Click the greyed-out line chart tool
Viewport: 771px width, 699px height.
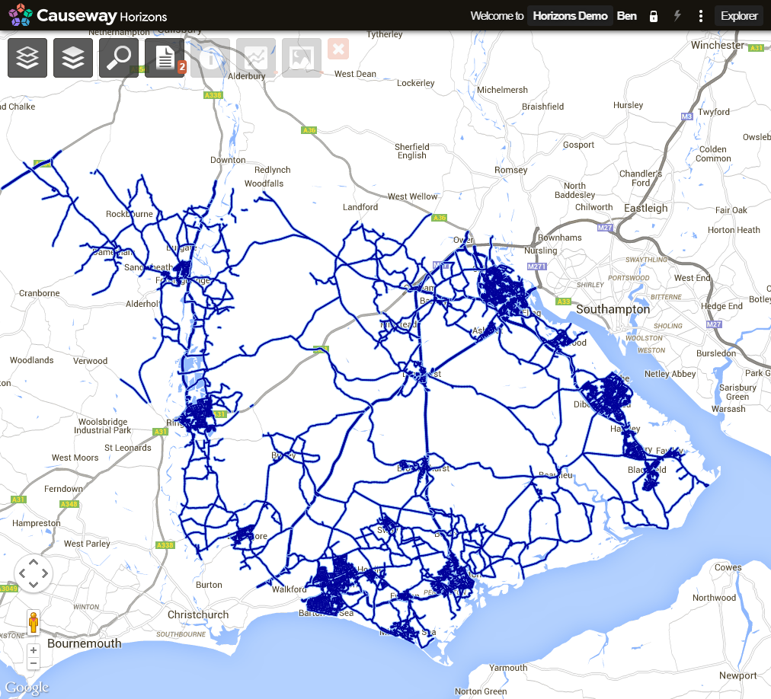[x=256, y=58]
